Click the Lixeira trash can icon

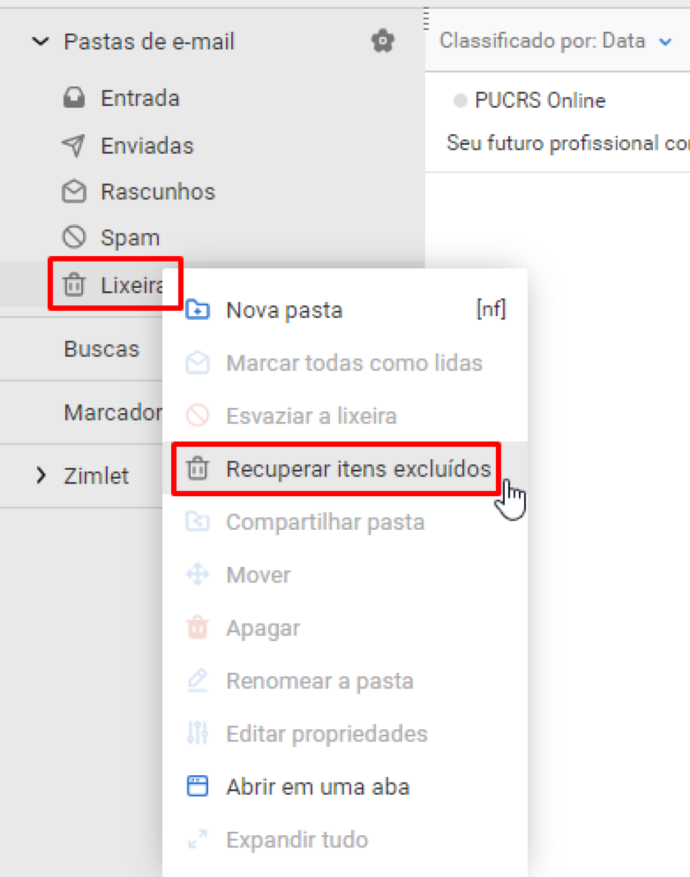(x=74, y=284)
